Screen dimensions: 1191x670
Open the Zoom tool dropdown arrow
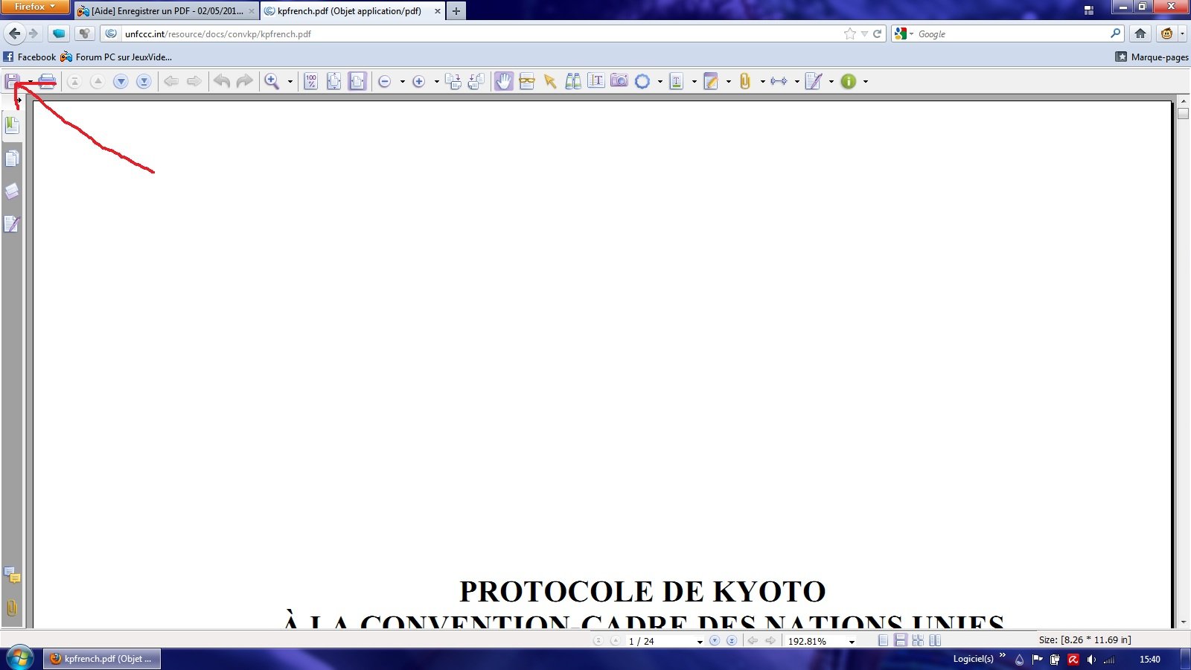[x=290, y=81]
